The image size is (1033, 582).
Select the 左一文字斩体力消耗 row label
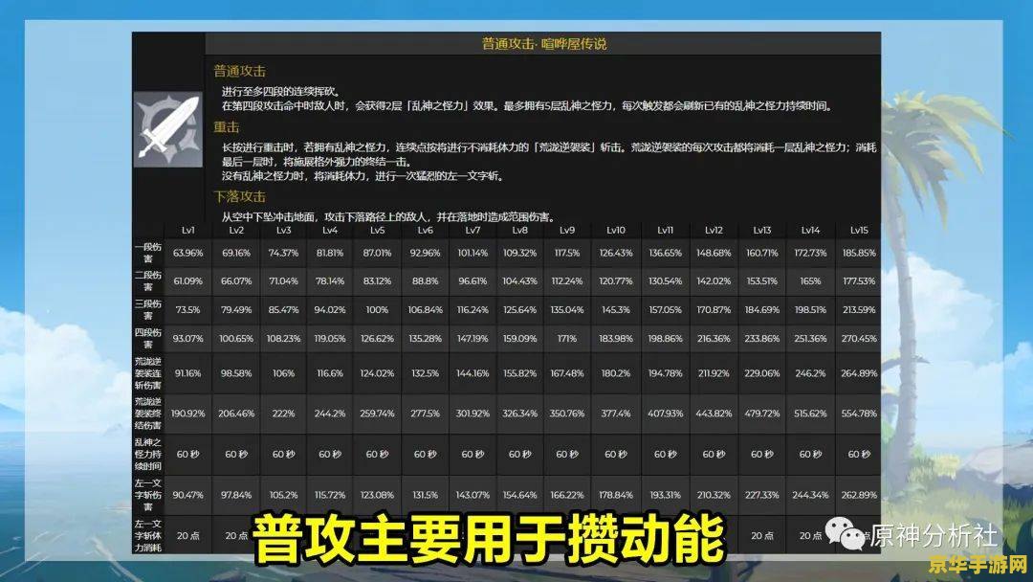coord(147,536)
